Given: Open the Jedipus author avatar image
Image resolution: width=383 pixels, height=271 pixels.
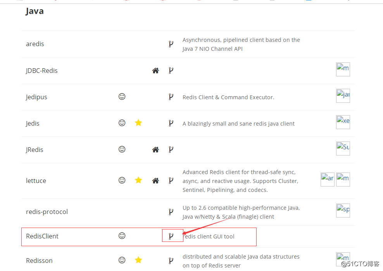Looking at the screenshot, I should pos(343,96).
